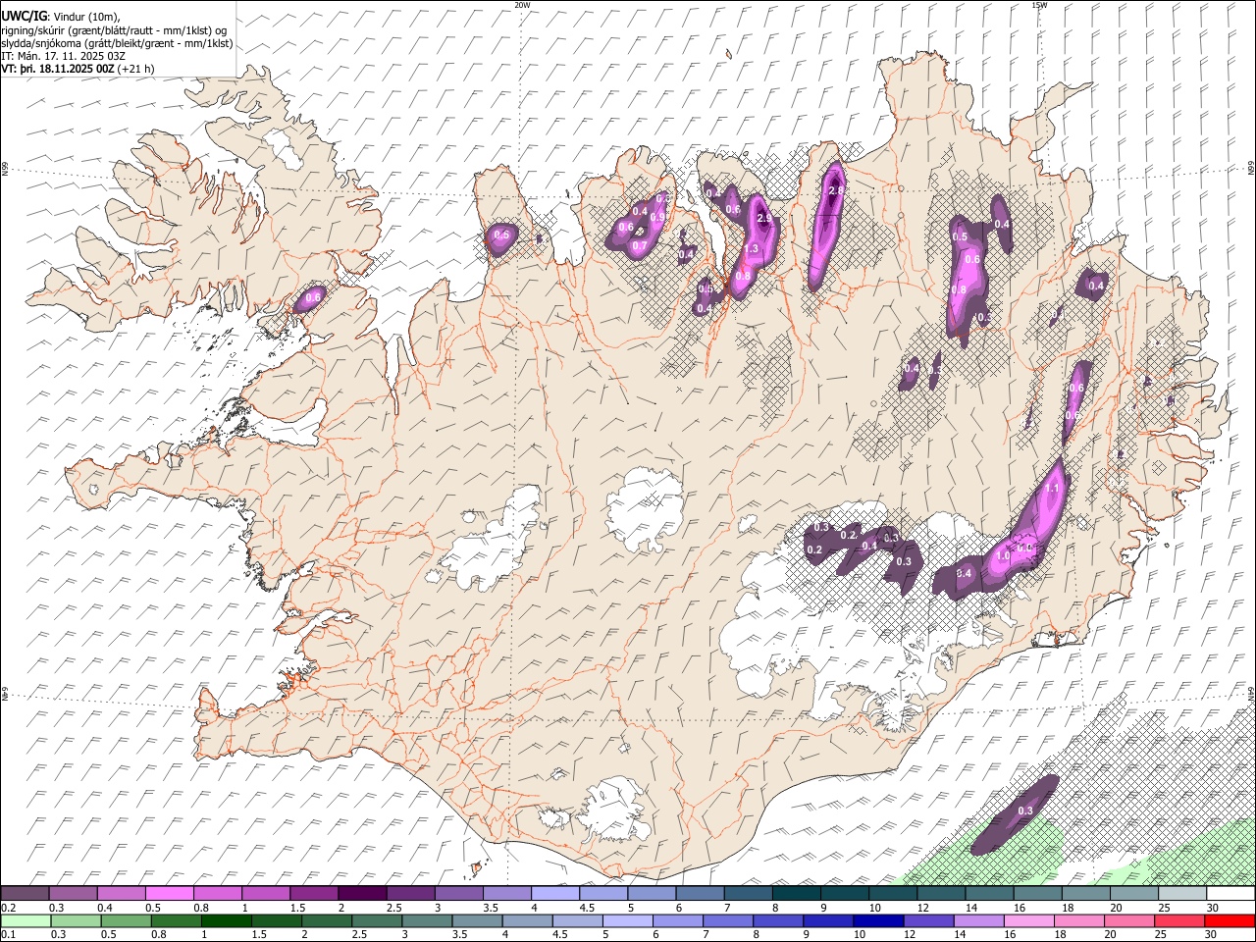Pick the bright pink top-row swatch labeled 0.5

tap(170, 893)
